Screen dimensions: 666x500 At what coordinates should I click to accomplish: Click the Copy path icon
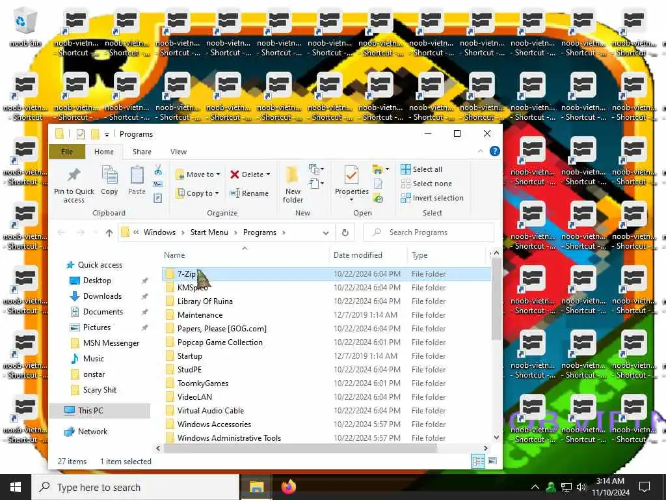click(x=158, y=184)
